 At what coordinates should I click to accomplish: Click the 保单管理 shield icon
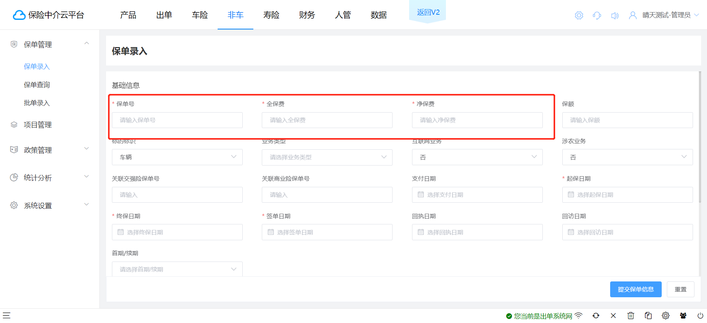tap(14, 44)
